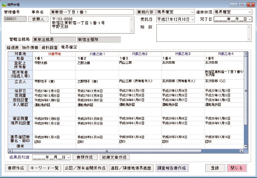The image size is (257, 178).
Task: Open the 受託日 date picker dropdown
Action: pyautogui.click(x=192, y=19)
